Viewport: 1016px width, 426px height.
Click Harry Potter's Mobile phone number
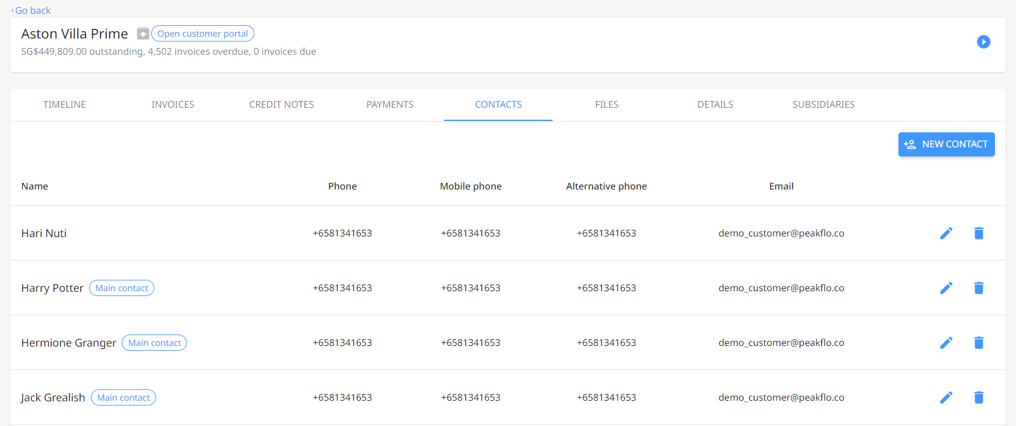(471, 288)
